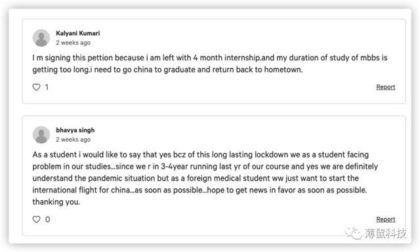This screenshot has height=252, width=420.
Task: Select the text 'I m signing this pettion'
Action: tap(73, 58)
